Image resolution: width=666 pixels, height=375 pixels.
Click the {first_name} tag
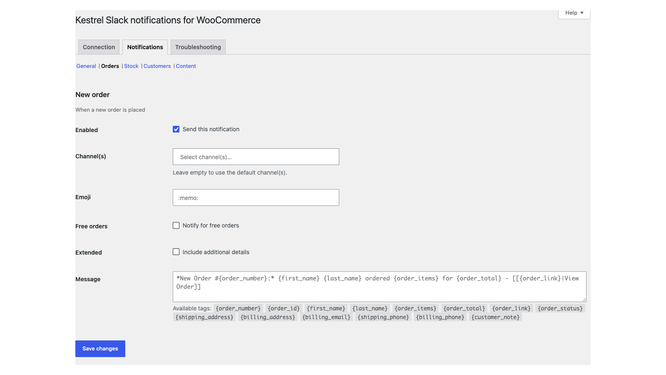tap(326, 308)
